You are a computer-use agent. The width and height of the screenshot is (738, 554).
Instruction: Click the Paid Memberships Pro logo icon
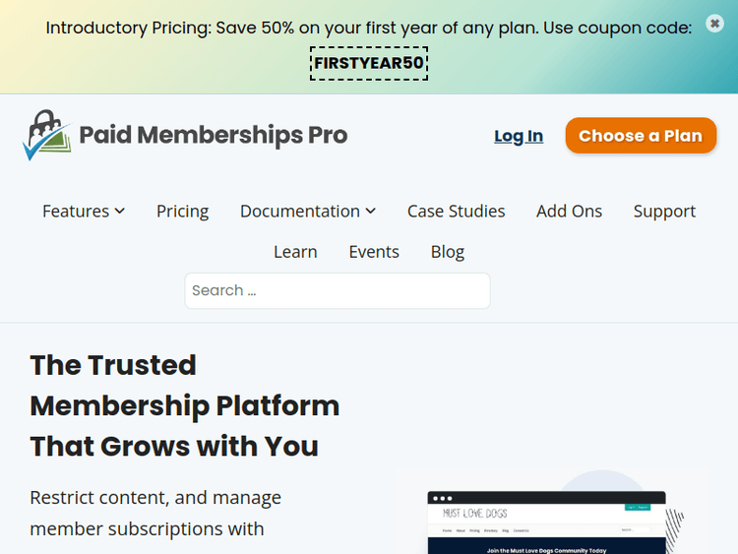[46, 136]
